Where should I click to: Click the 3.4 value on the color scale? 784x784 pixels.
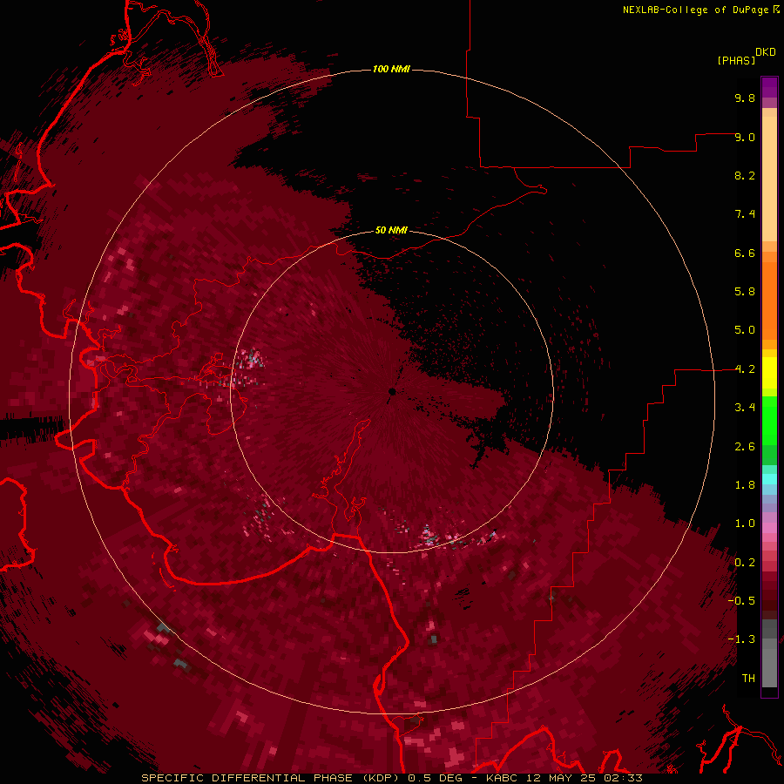[x=745, y=408]
